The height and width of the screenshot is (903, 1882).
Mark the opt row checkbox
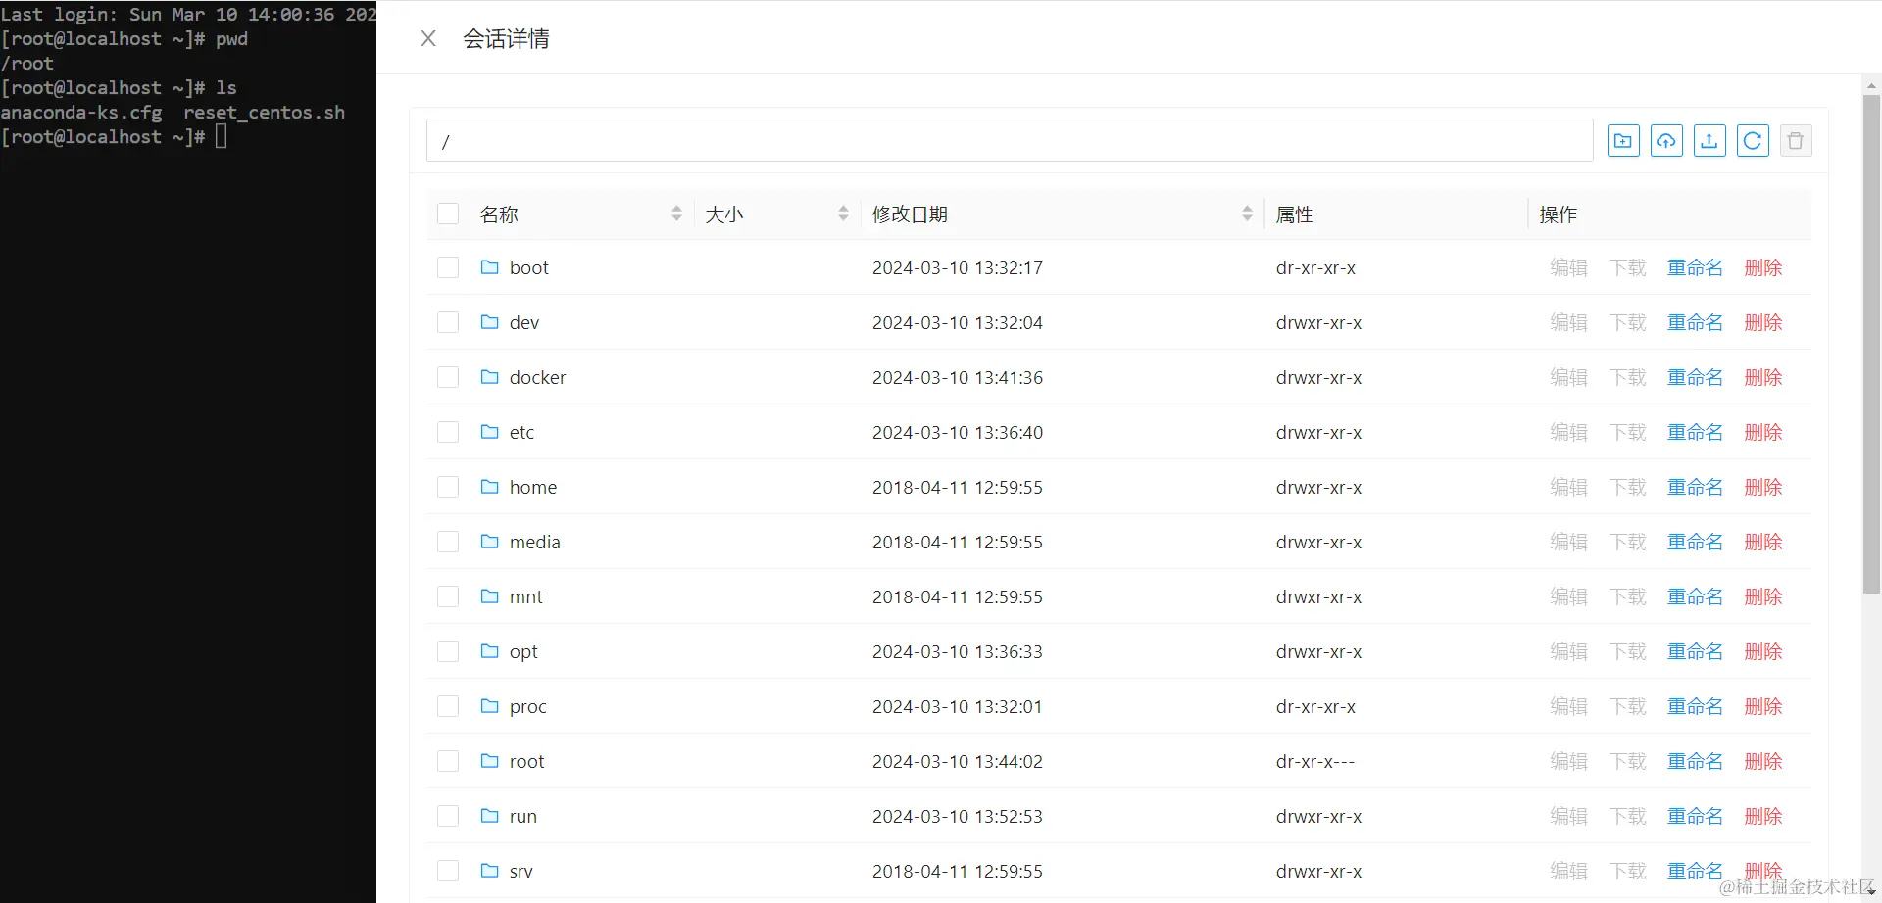448,651
